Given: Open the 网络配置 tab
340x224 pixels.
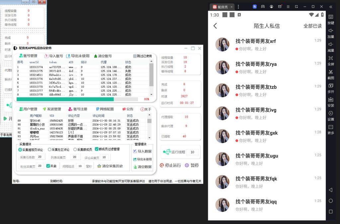Looking at the screenshot, I should [x=105, y=109].
